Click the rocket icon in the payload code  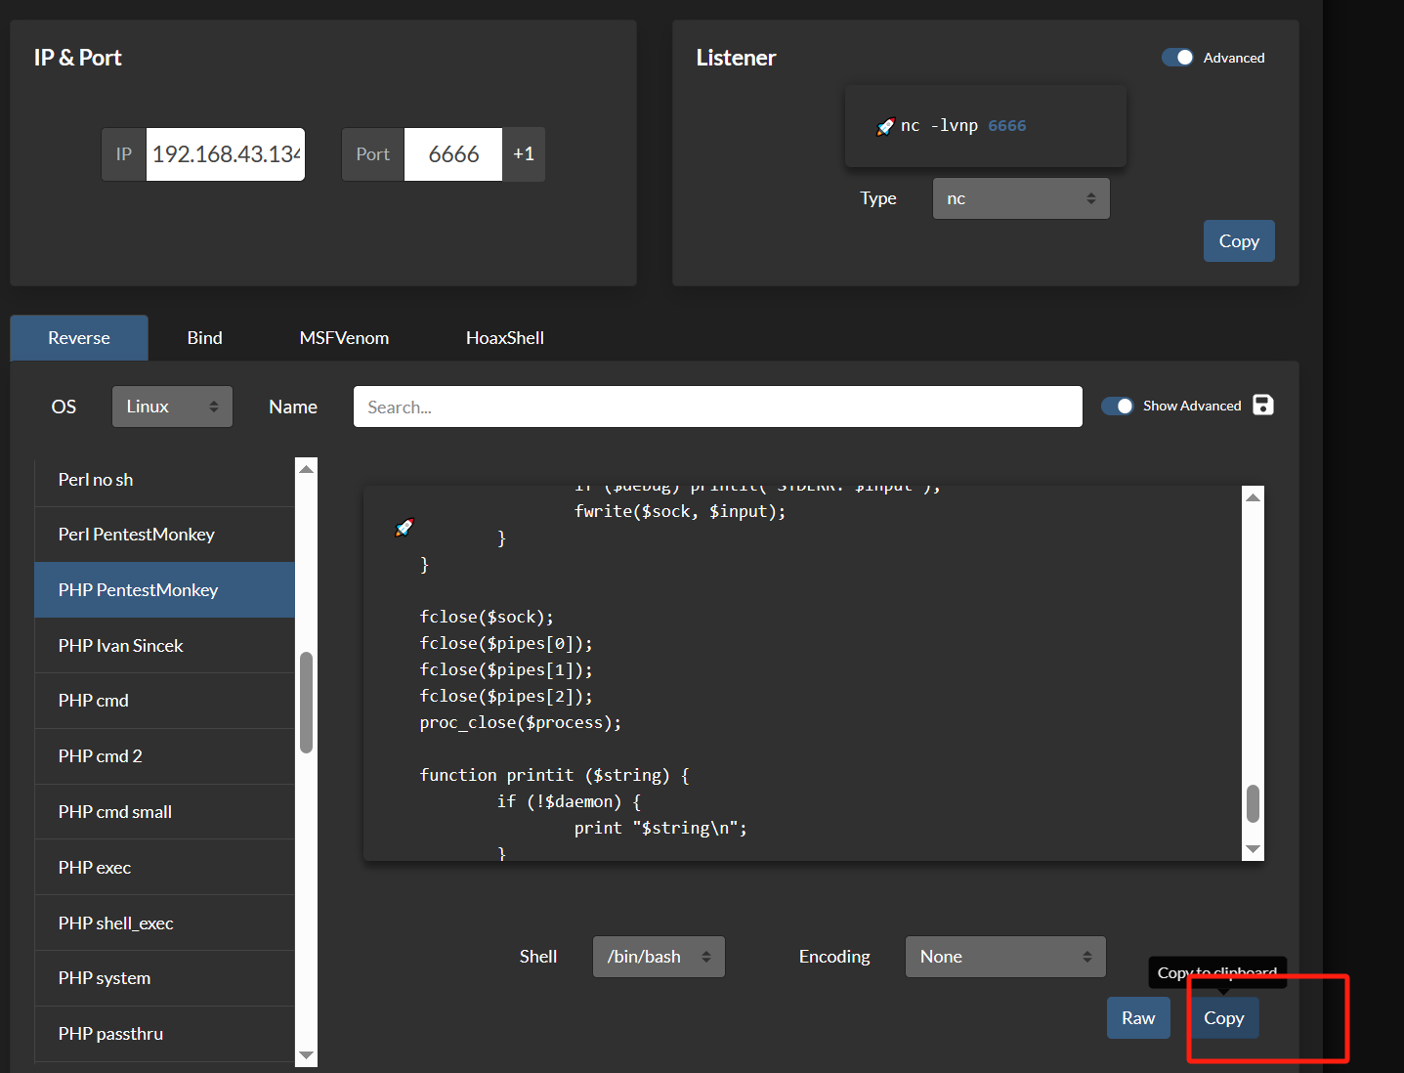coord(404,528)
